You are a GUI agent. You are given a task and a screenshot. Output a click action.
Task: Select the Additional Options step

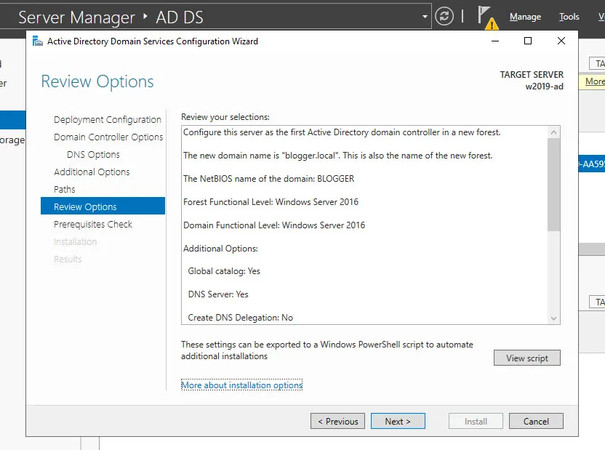click(x=92, y=172)
